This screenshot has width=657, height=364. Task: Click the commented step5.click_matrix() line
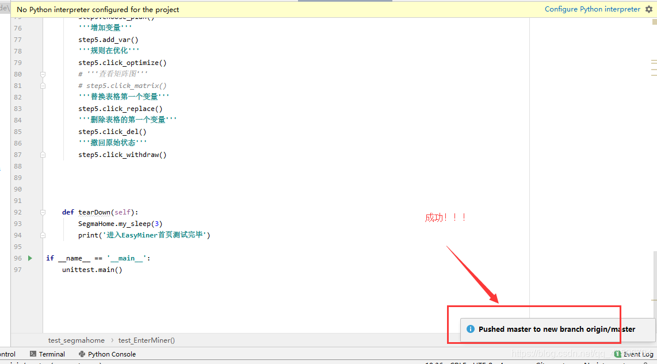[x=123, y=86]
